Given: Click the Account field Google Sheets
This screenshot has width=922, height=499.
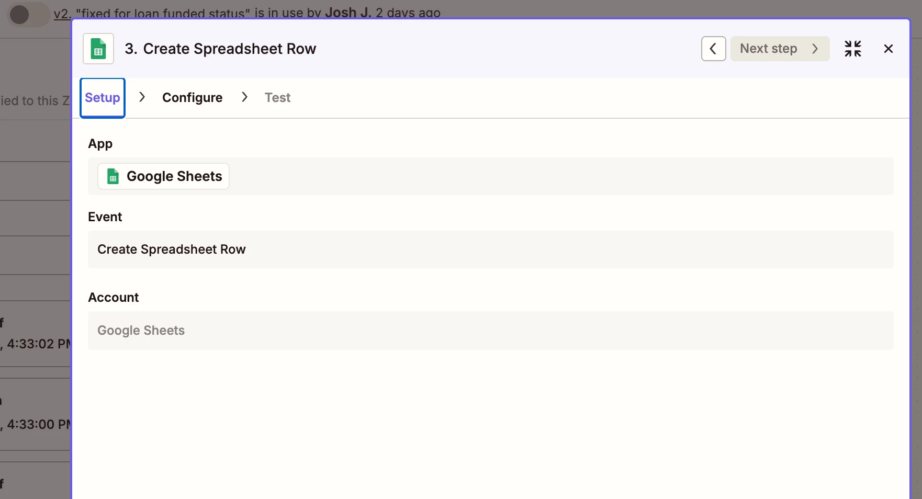Looking at the screenshot, I should (x=490, y=331).
